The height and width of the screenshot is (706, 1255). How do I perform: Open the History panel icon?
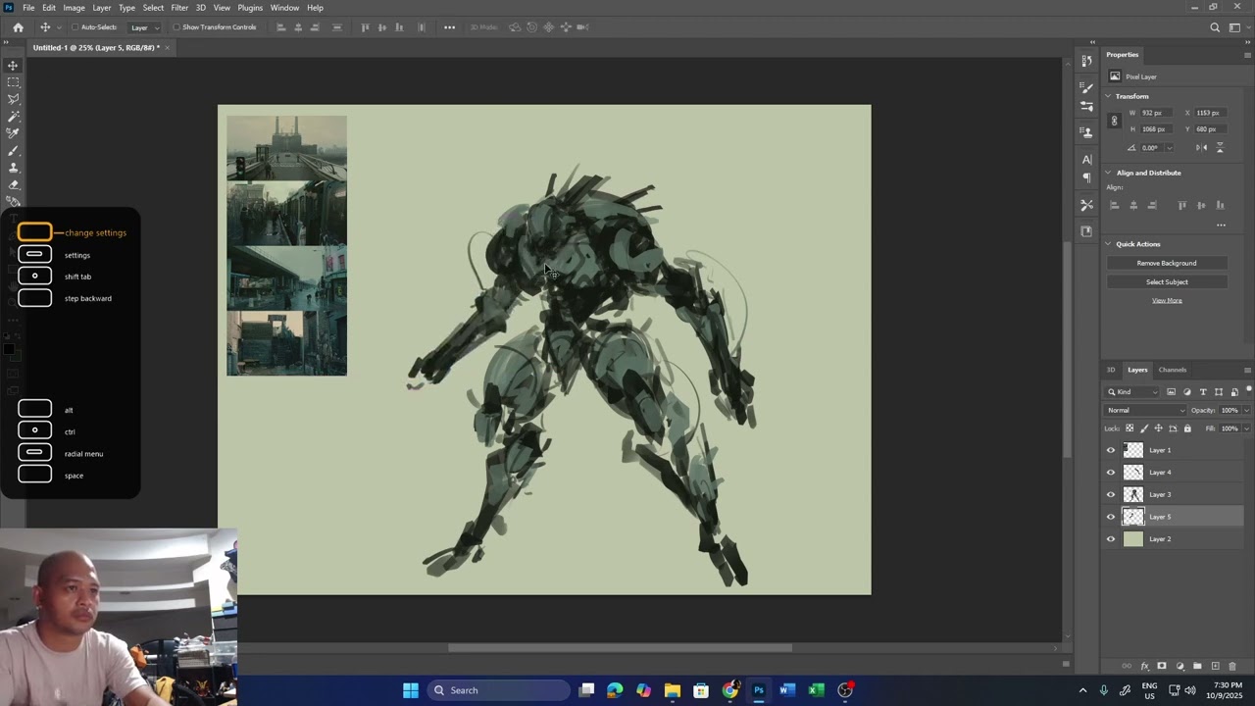coord(1086,61)
